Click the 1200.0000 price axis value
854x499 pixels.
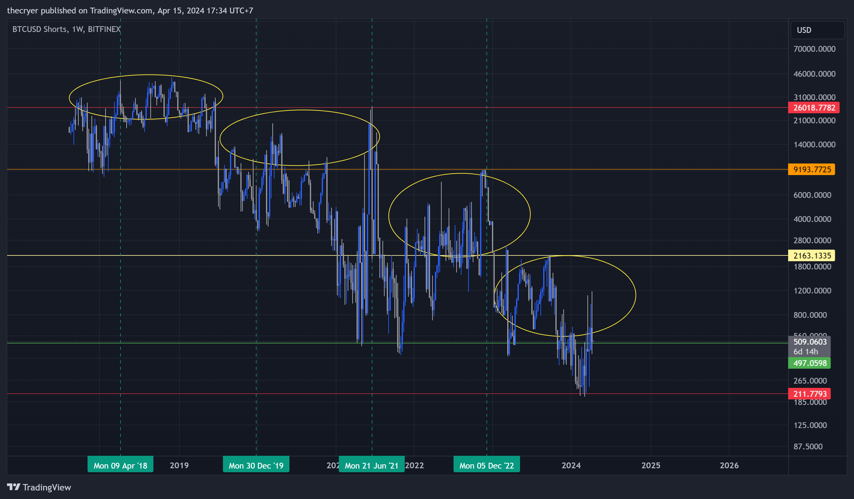(812, 291)
